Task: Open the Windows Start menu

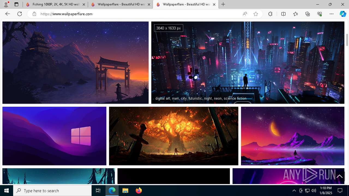Action: tap(7, 191)
